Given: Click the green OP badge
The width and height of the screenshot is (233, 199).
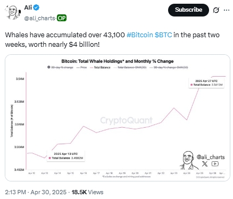Looking at the screenshot, I should coord(62,18).
